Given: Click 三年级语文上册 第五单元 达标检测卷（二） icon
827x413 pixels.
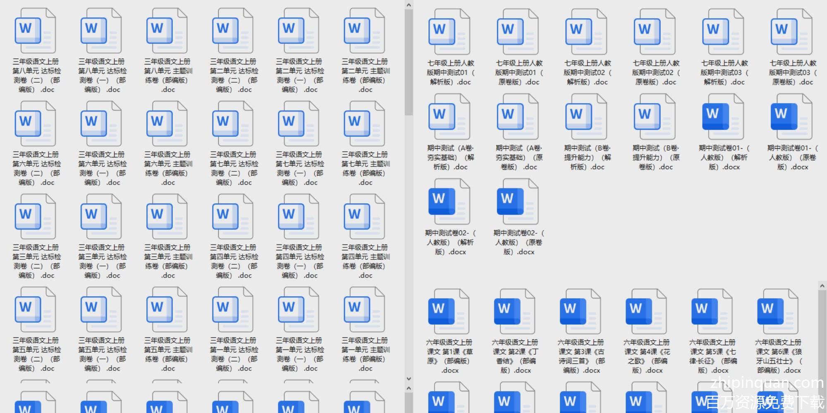Looking at the screenshot, I should [x=36, y=310].
